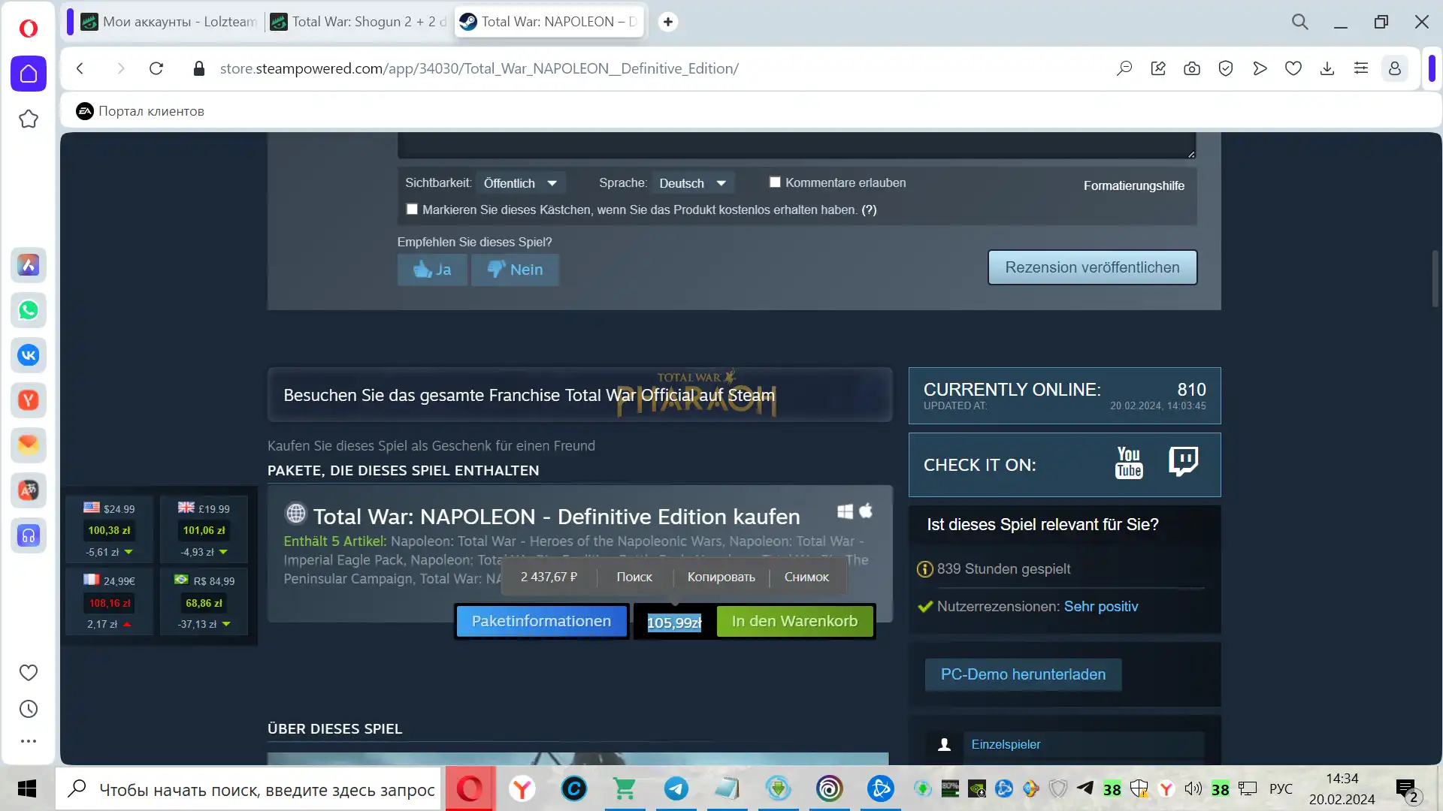Image resolution: width=1443 pixels, height=811 pixels.
Task: Choose Копировать in the selection popup
Action: [721, 577]
